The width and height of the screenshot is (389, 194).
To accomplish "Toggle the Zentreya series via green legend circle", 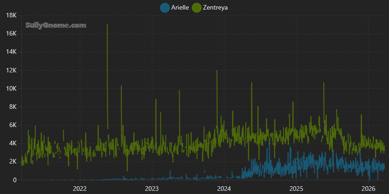I will [197, 8].
